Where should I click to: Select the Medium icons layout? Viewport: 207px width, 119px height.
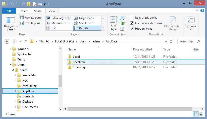pos(58,23)
